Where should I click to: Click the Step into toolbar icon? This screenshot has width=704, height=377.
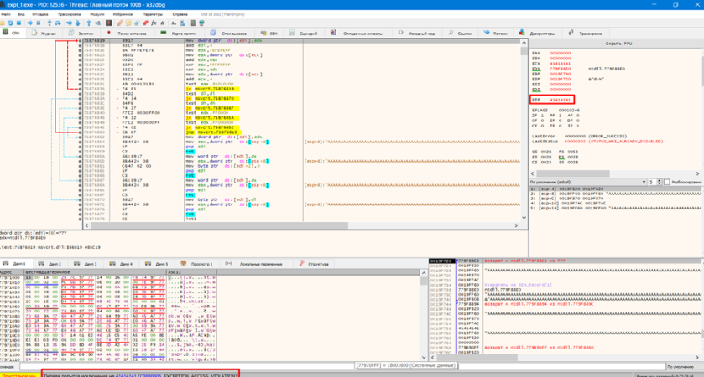tap(50, 23)
